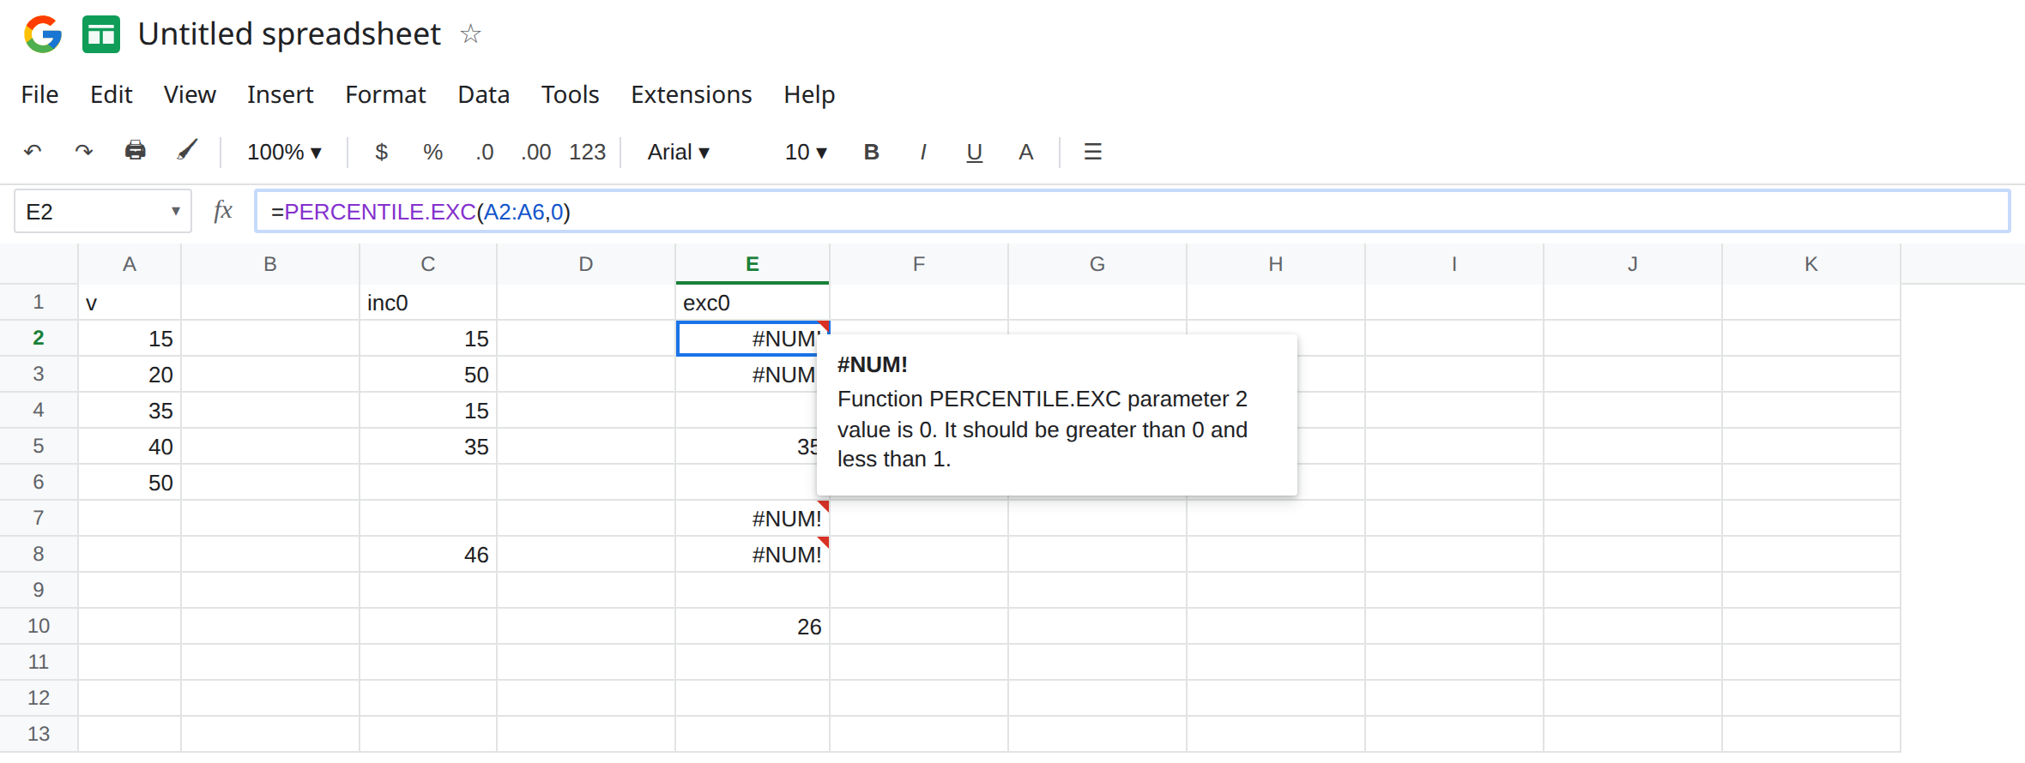The image size is (2025, 763).
Task: Toggle underline formatting
Action: [x=974, y=152]
